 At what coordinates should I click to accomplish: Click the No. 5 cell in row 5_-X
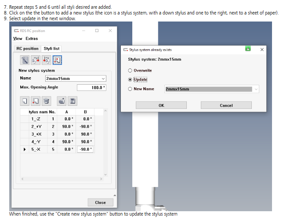click(x=53, y=149)
